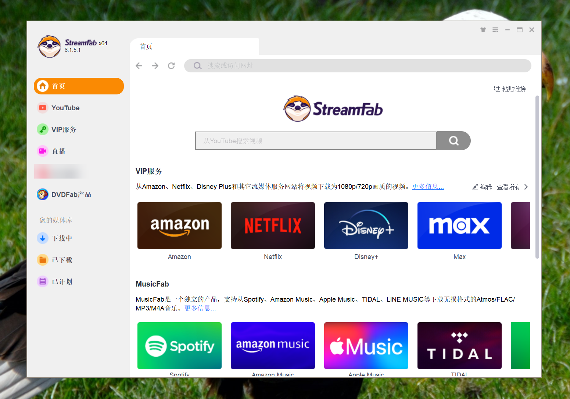Click the 您的媒体库 library label
The height and width of the screenshot is (399, 570).
pyautogui.click(x=56, y=220)
